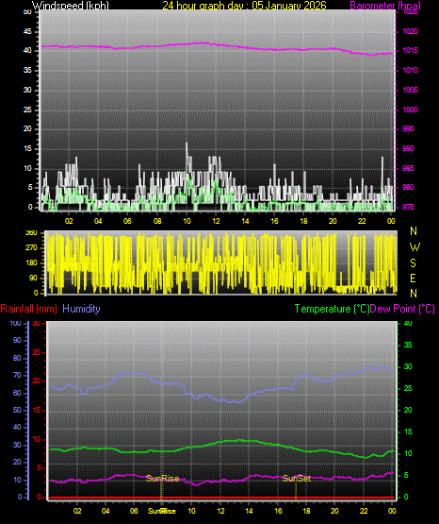Click hour label "22" under windspeed chart
Viewport: 439px width, 524px height.
point(362,221)
